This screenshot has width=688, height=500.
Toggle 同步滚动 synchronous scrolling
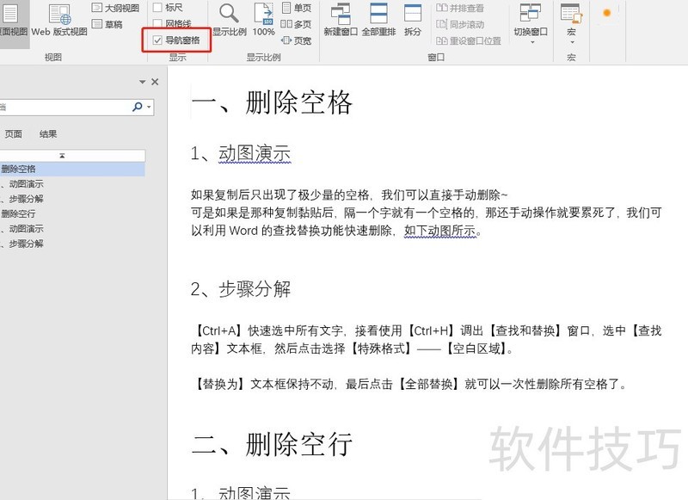460,24
